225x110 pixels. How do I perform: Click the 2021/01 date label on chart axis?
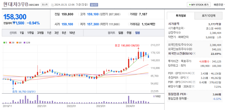click(x=42, y=106)
